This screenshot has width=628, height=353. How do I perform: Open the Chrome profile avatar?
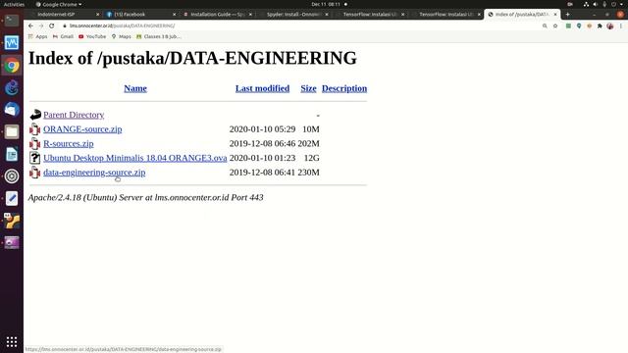(610, 25)
